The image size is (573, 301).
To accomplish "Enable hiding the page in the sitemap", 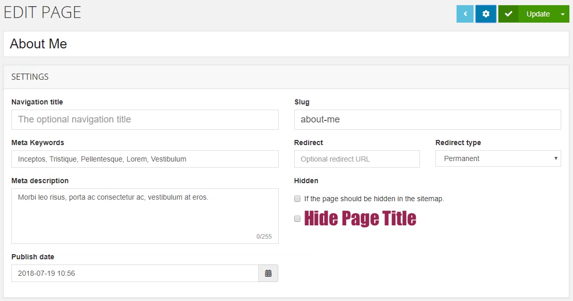I will (x=297, y=198).
